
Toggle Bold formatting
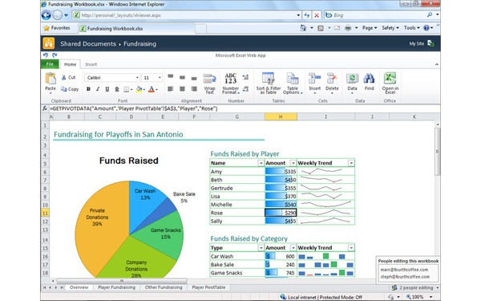tap(88, 89)
